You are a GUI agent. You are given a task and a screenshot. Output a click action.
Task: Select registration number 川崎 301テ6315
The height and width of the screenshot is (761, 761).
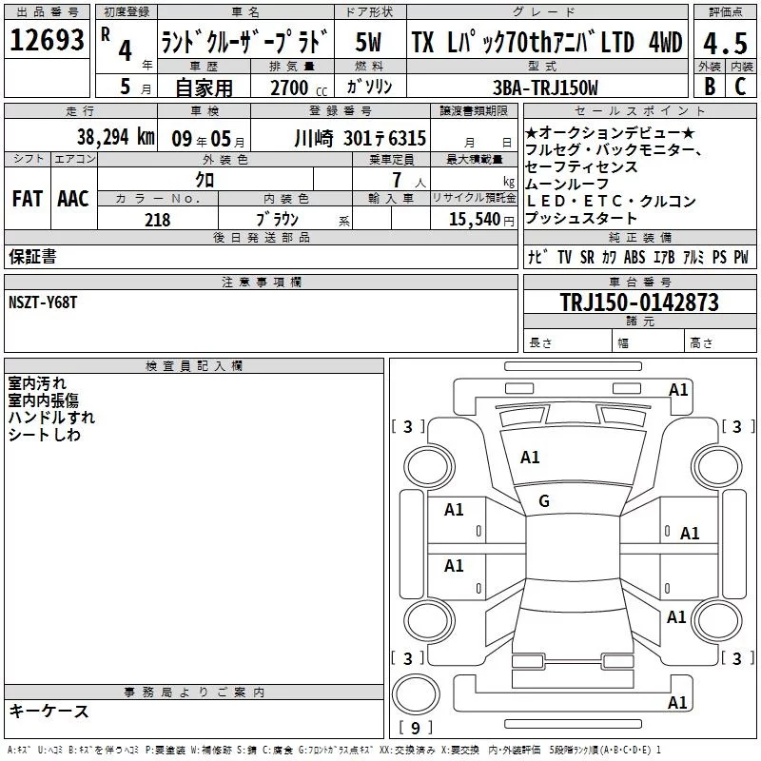click(x=361, y=139)
